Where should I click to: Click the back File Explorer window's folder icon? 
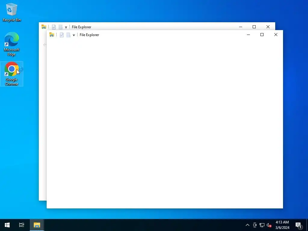44,27
